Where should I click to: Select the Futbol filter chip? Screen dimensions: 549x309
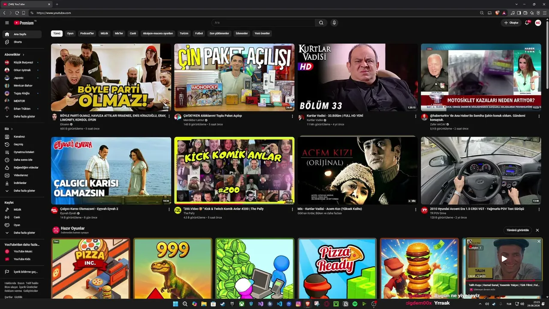pyautogui.click(x=199, y=33)
